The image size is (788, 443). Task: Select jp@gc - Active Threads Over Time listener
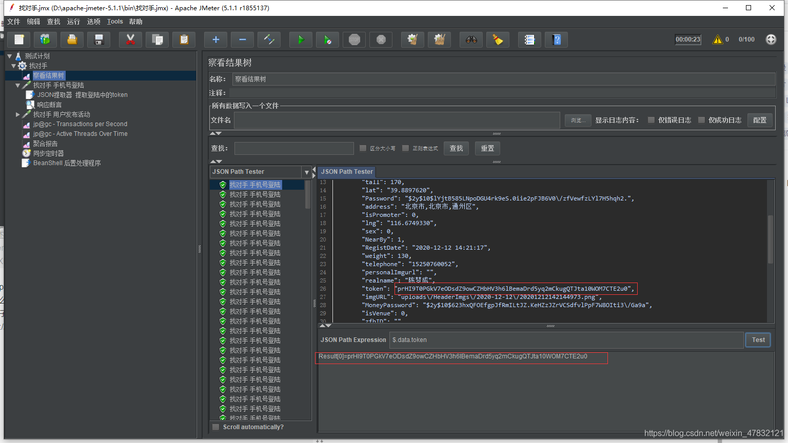(x=80, y=134)
